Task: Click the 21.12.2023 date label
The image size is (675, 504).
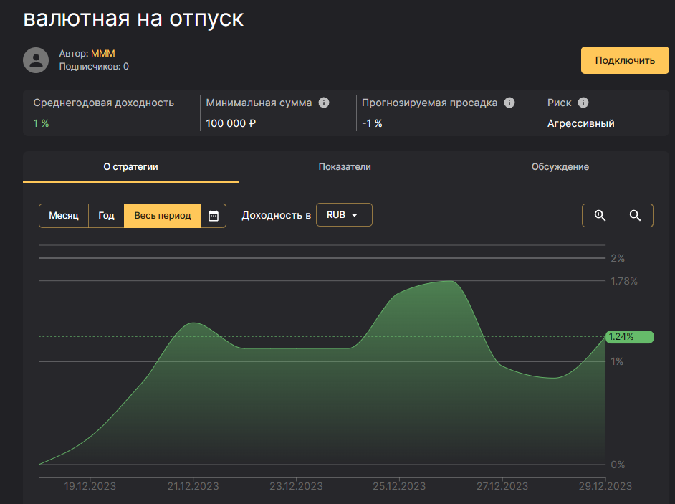Action: pos(193,486)
